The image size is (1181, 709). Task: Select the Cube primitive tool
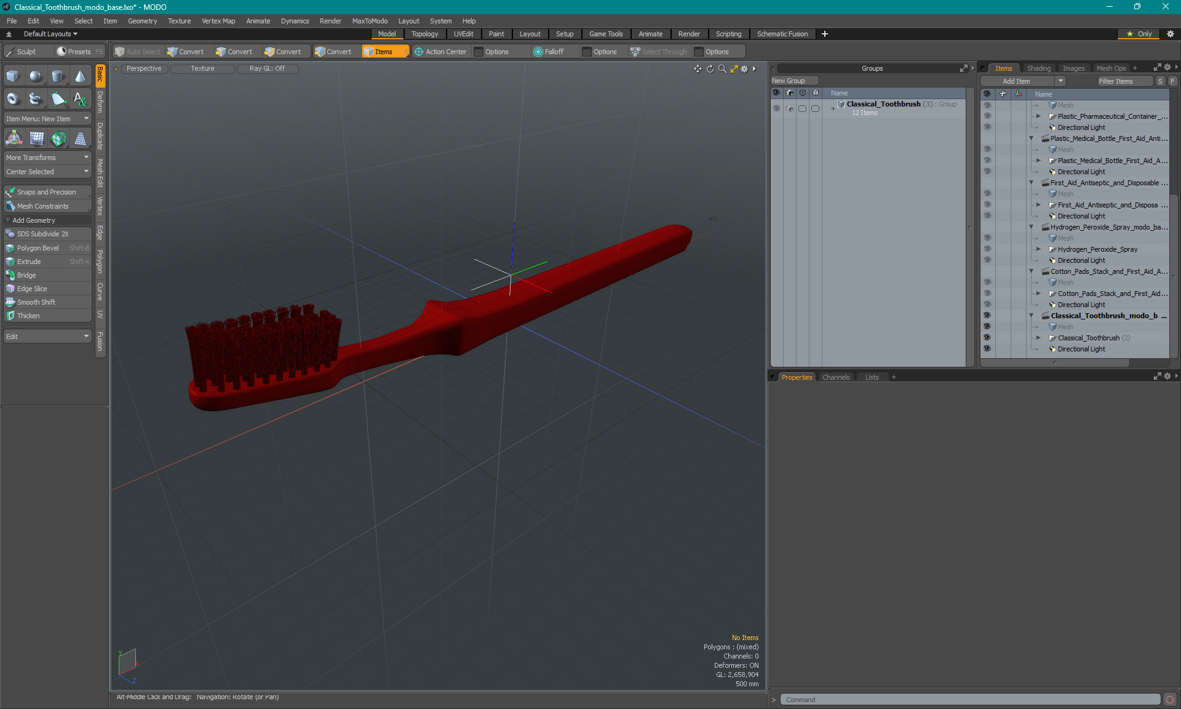pos(13,76)
